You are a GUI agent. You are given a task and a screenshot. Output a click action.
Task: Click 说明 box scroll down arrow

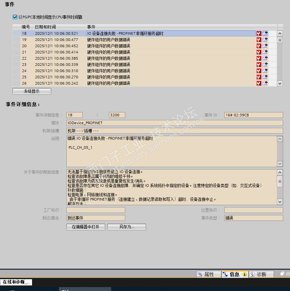(x=280, y=164)
